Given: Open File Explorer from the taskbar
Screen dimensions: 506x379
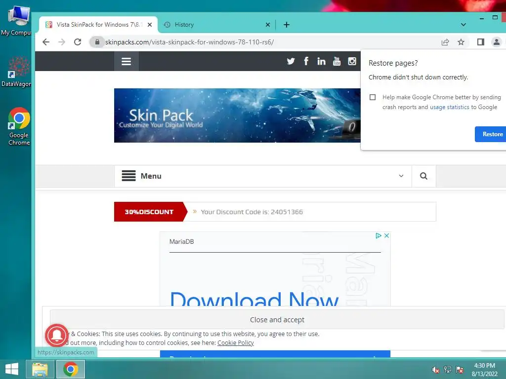Looking at the screenshot, I should [40, 369].
